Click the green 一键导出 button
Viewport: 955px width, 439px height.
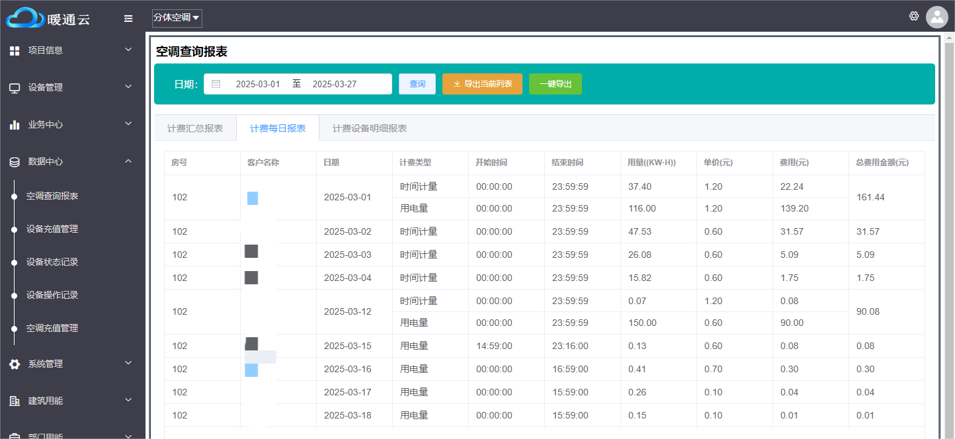coord(556,84)
